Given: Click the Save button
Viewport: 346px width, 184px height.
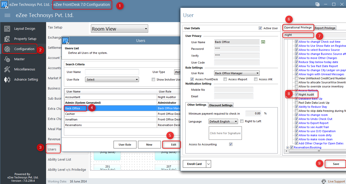Looking at the screenshot, I should (x=336, y=164).
